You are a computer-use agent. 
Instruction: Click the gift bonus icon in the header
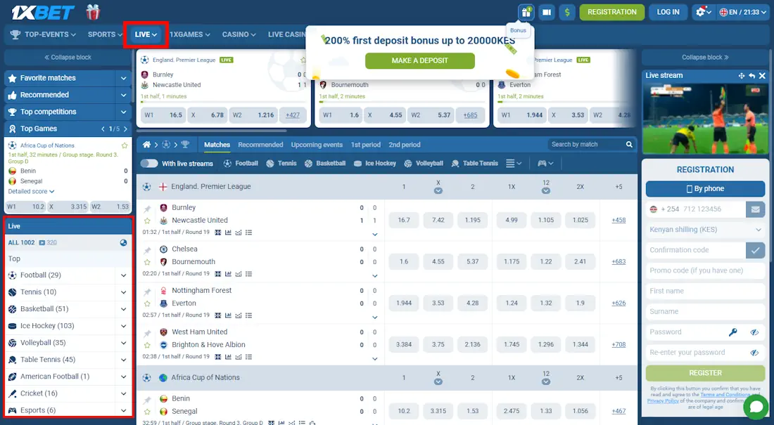tap(525, 13)
